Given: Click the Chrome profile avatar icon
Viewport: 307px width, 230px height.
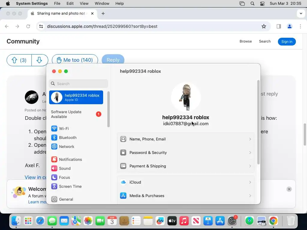Looking at the screenshot, I should [289, 26].
